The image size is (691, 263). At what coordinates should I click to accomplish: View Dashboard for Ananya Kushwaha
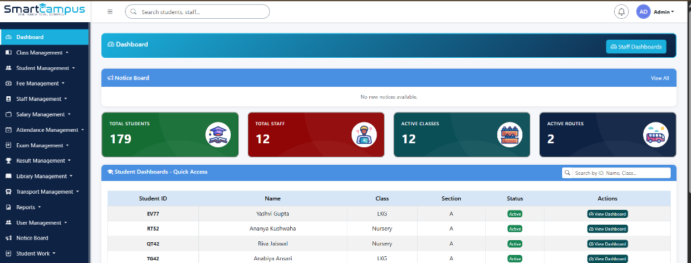(x=607, y=229)
